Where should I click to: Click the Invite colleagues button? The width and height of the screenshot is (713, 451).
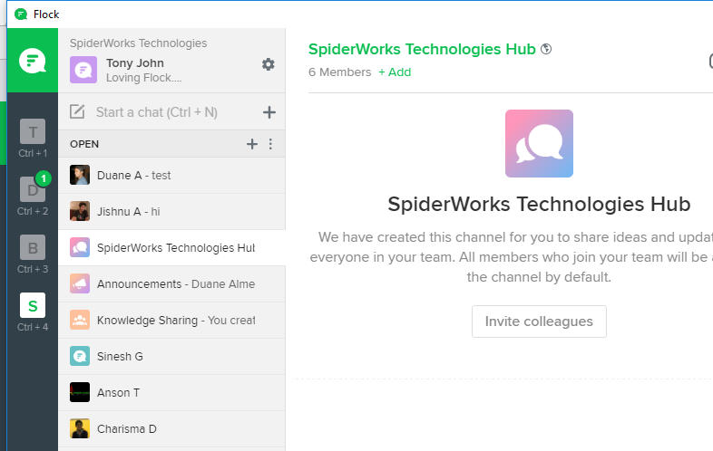click(539, 321)
